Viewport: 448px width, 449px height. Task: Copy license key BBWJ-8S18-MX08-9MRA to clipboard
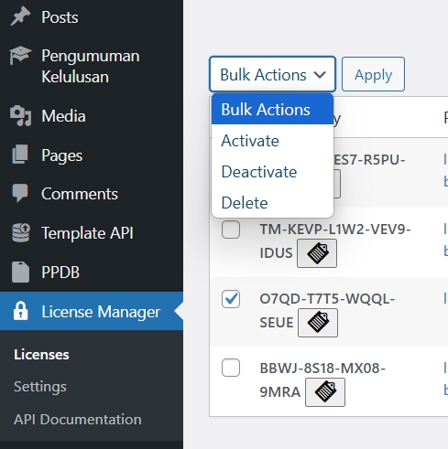pos(325,392)
